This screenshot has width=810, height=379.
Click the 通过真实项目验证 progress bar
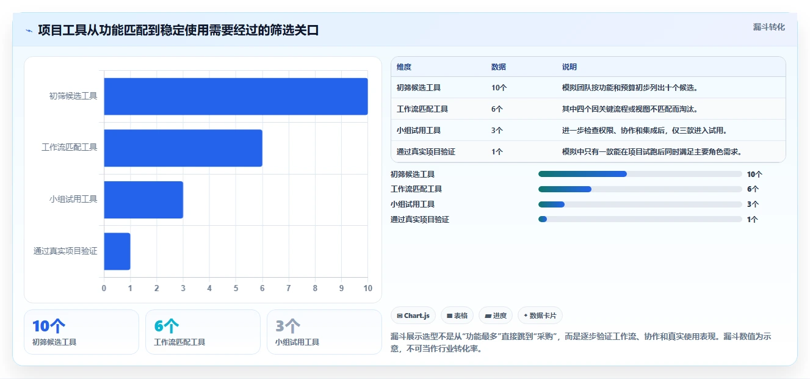coord(640,219)
